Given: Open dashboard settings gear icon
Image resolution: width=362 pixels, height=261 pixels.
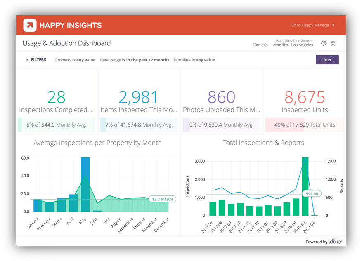Looking at the screenshot, I should point(324,43).
